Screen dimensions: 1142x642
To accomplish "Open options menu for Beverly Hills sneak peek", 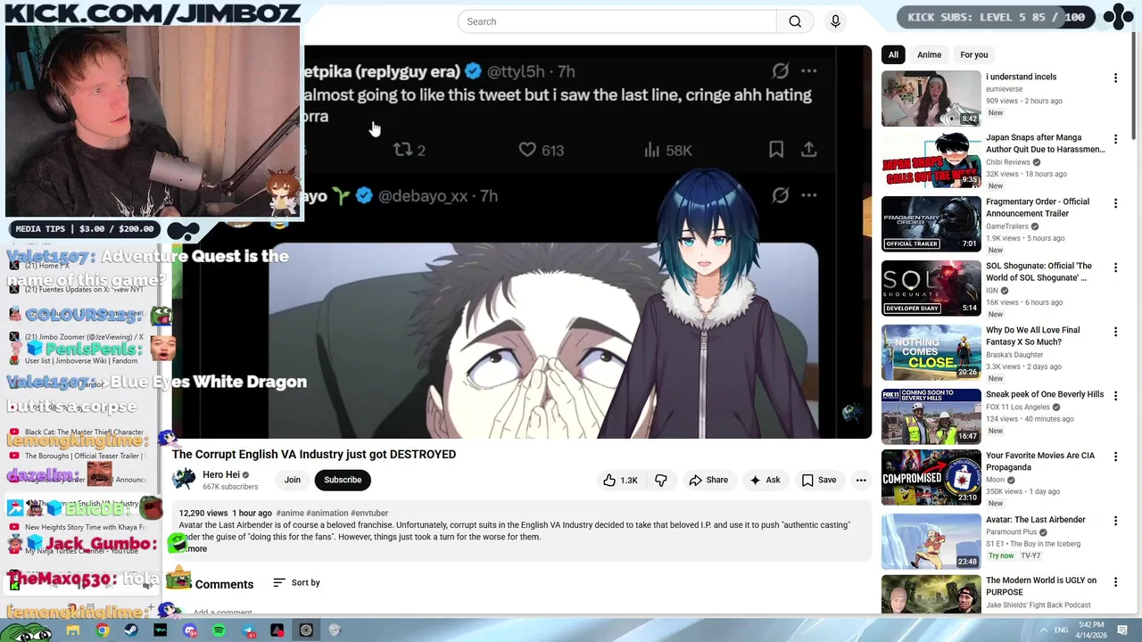I will [1115, 396].
